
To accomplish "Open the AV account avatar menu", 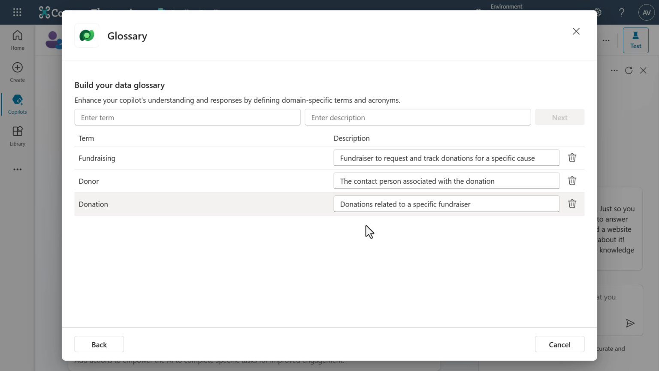I will [x=647, y=12].
